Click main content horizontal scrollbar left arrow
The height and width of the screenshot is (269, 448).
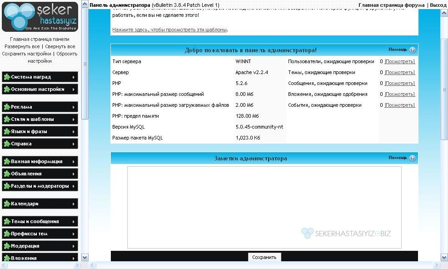(92, 265)
